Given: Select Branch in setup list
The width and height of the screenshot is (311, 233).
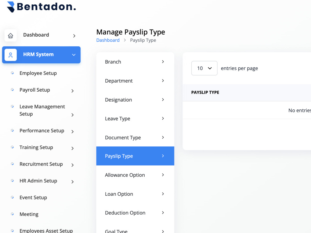Looking at the screenshot, I should (x=135, y=62).
